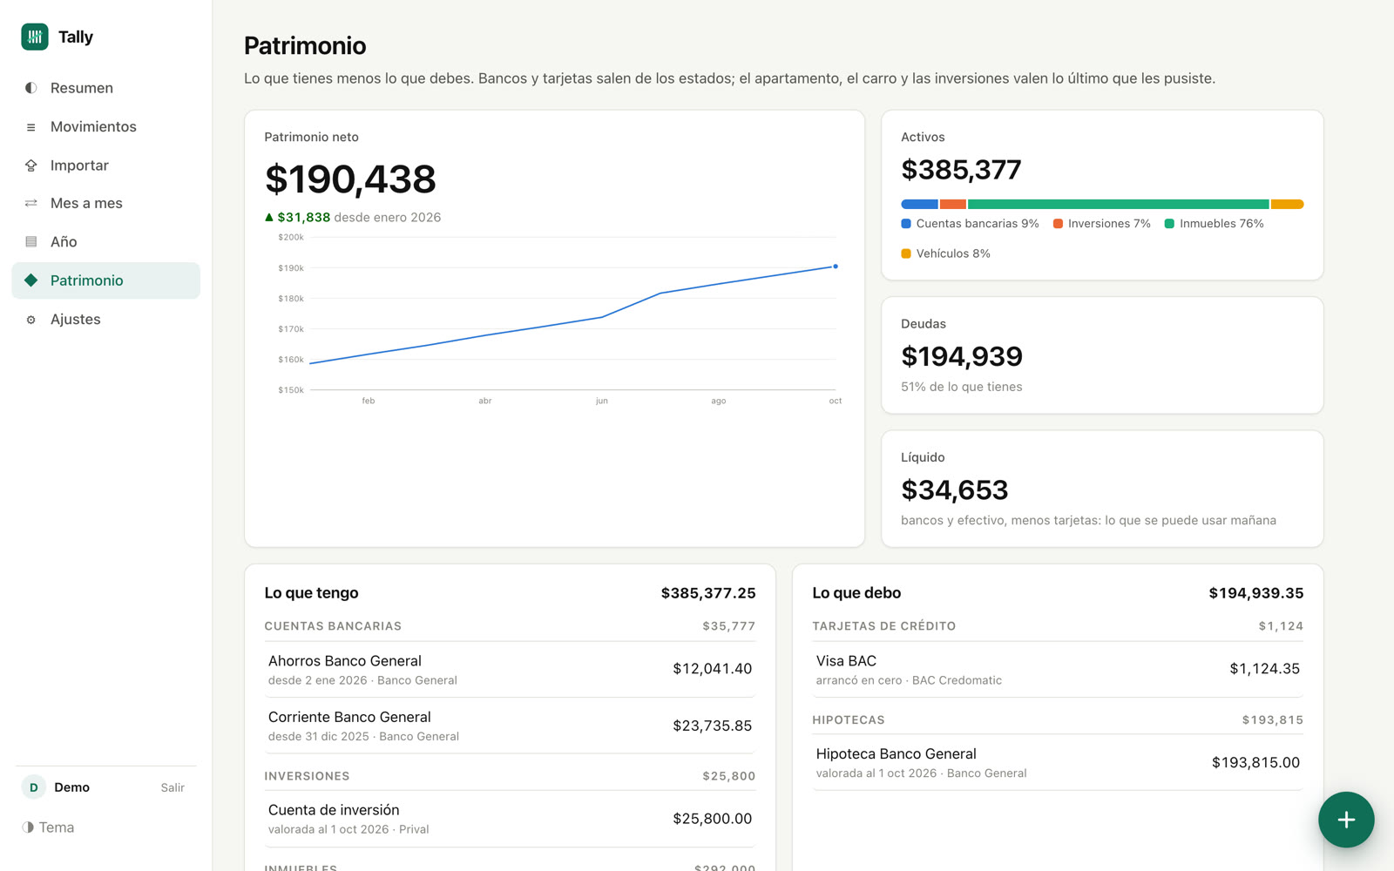Click the orange Inversiones legend swatch
The image size is (1394, 871).
coord(1058,224)
